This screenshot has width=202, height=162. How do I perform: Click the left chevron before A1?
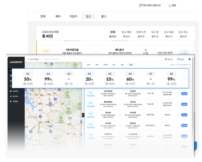[x=16, y=78]
